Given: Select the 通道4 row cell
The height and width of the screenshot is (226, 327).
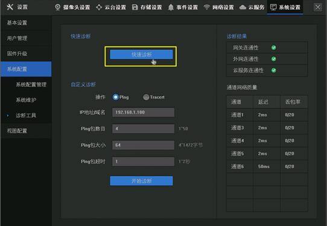Looking at the screenshot, I should pos(240,140).
